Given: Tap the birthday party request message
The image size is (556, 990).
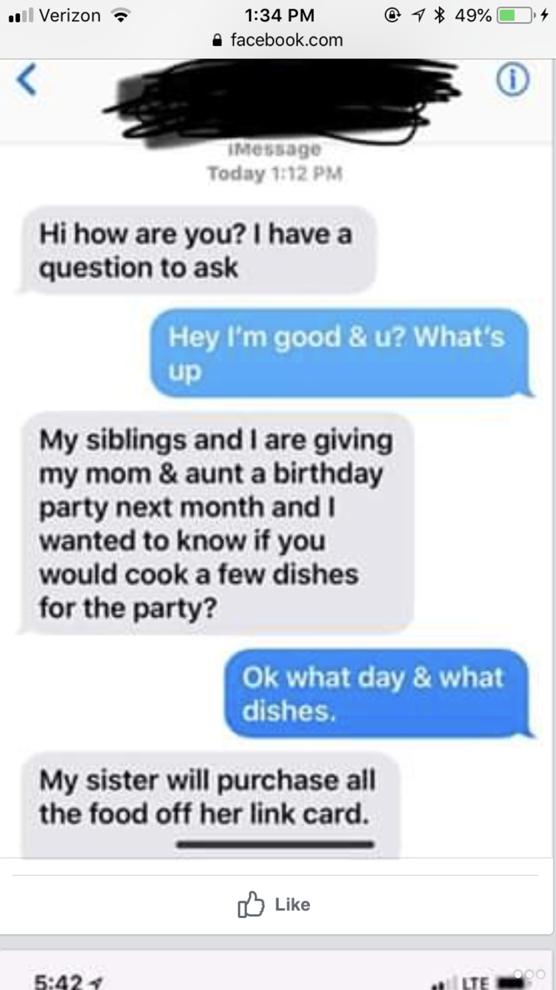Looking at the screenshot, I should point(218,523).
